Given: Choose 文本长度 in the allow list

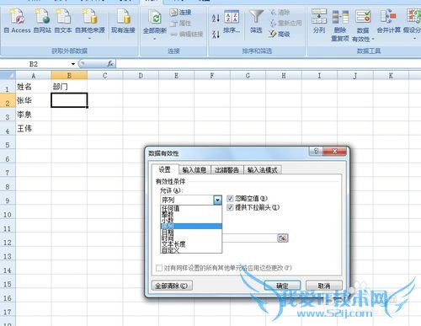Looking at the screenshot, I should (x=191, y=244).
